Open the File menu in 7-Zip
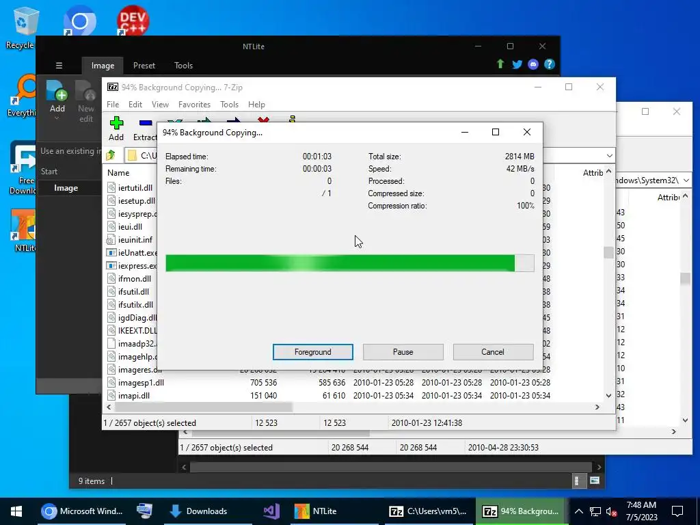 (x=113, y=105)
